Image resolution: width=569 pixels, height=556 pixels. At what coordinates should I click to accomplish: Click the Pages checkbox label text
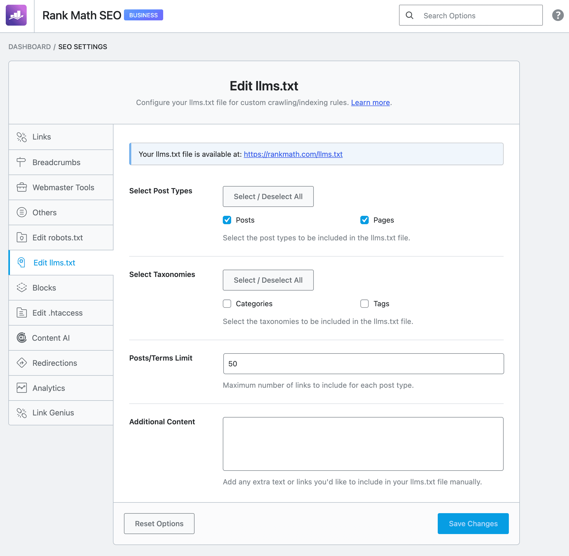click(384, 220)
